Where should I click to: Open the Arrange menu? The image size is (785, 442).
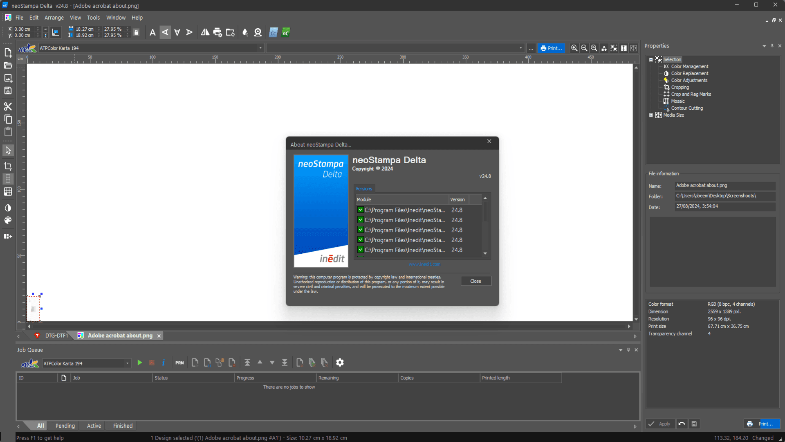coord(54,18)
